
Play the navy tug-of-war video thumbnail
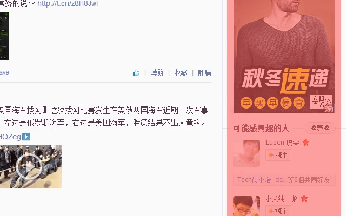tap(31, 167)
